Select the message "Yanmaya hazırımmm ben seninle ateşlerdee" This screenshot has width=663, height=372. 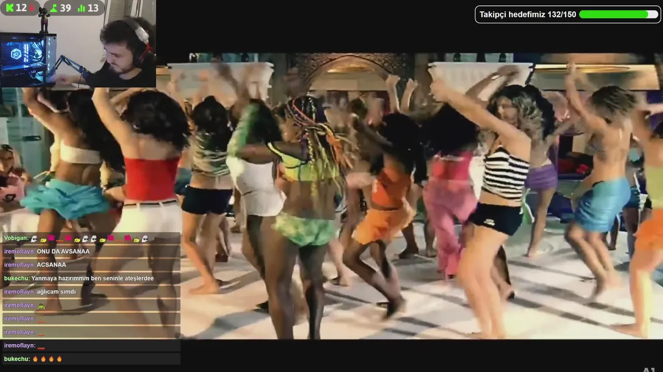92,278
